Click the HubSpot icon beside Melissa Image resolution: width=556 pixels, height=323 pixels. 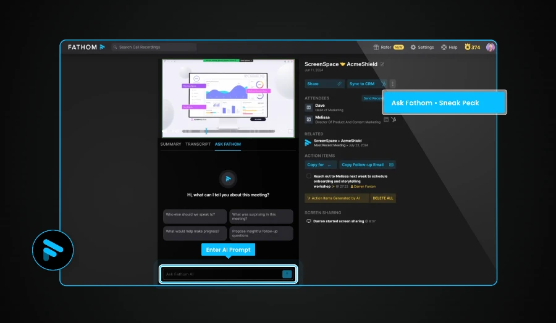394,119
